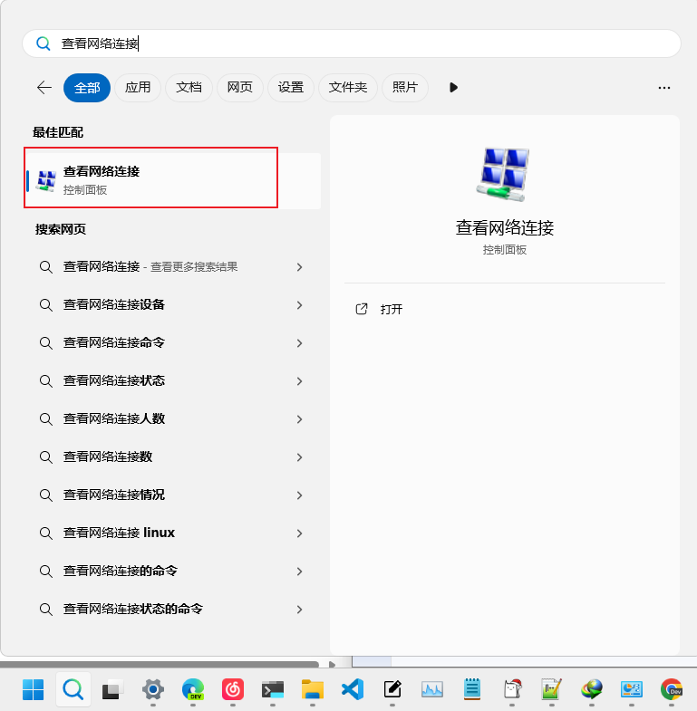Switch to the 文件夹 filter tab
697x711 pixels.
click(x=347, y=88)
